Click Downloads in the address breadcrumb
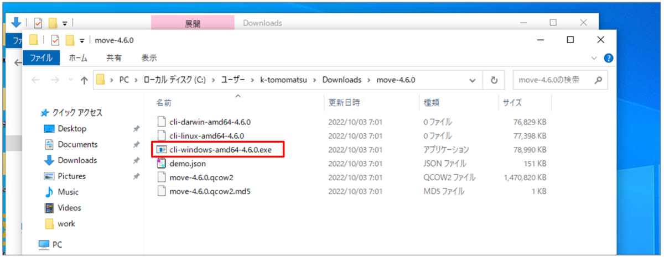 342,80
